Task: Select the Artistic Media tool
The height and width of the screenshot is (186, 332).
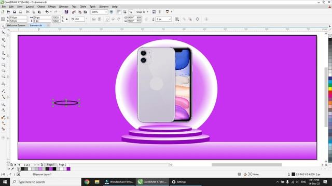Action: (x=3, y=58)
